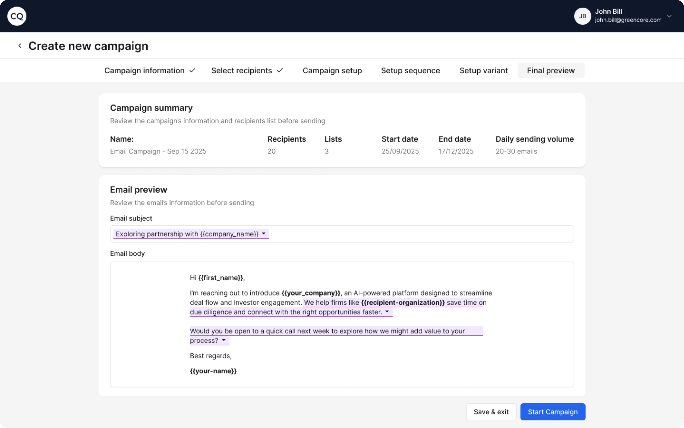The height and width of the screenshot is (428, 684).
Task: Expand the John Bill account menu chevron
Action: tap(669, 16)
